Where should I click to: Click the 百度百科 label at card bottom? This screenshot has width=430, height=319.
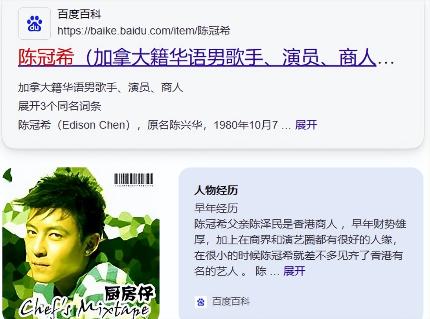[x=231, y=302]
